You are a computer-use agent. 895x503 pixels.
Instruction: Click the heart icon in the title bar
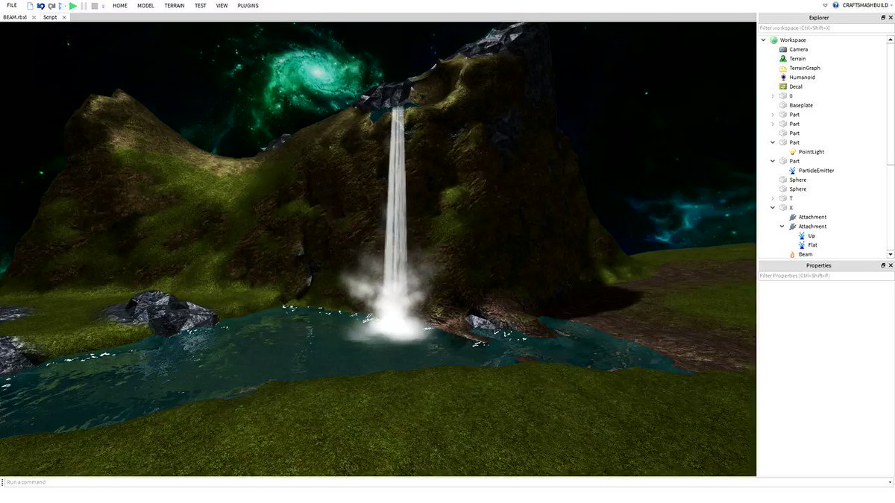(825, 5)
